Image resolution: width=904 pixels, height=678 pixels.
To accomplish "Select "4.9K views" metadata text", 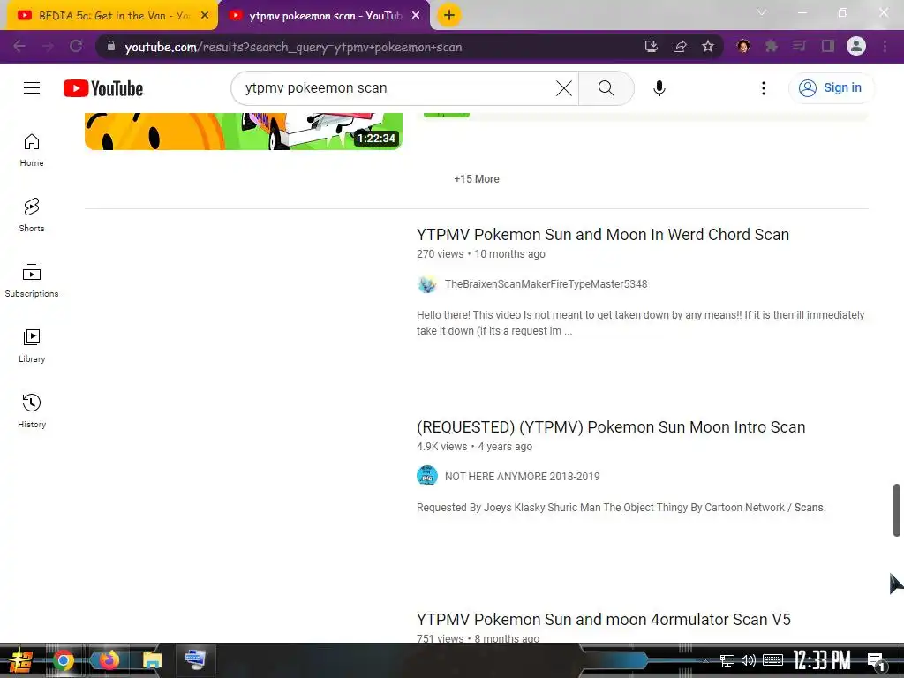I will point(441,447).
